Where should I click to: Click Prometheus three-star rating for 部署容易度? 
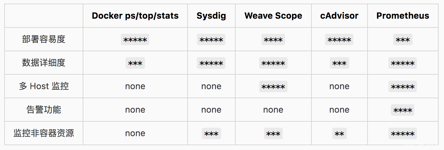click(x=403, y=39)
